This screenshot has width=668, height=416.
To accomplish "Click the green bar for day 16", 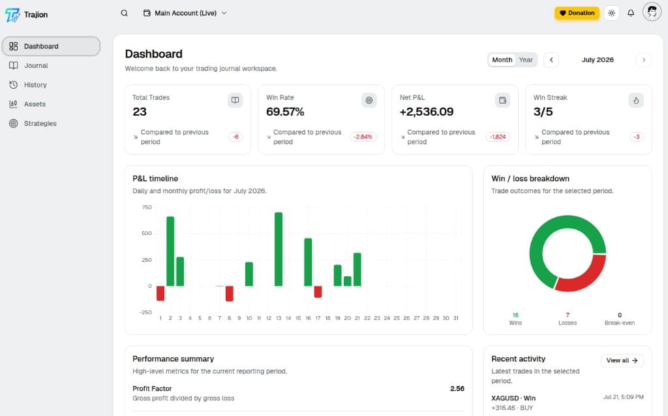I will 308,262.
